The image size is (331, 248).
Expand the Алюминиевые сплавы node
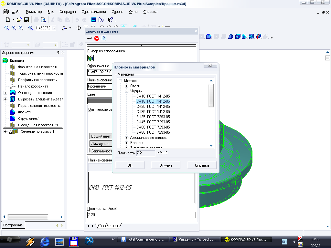tap(126, 138)
